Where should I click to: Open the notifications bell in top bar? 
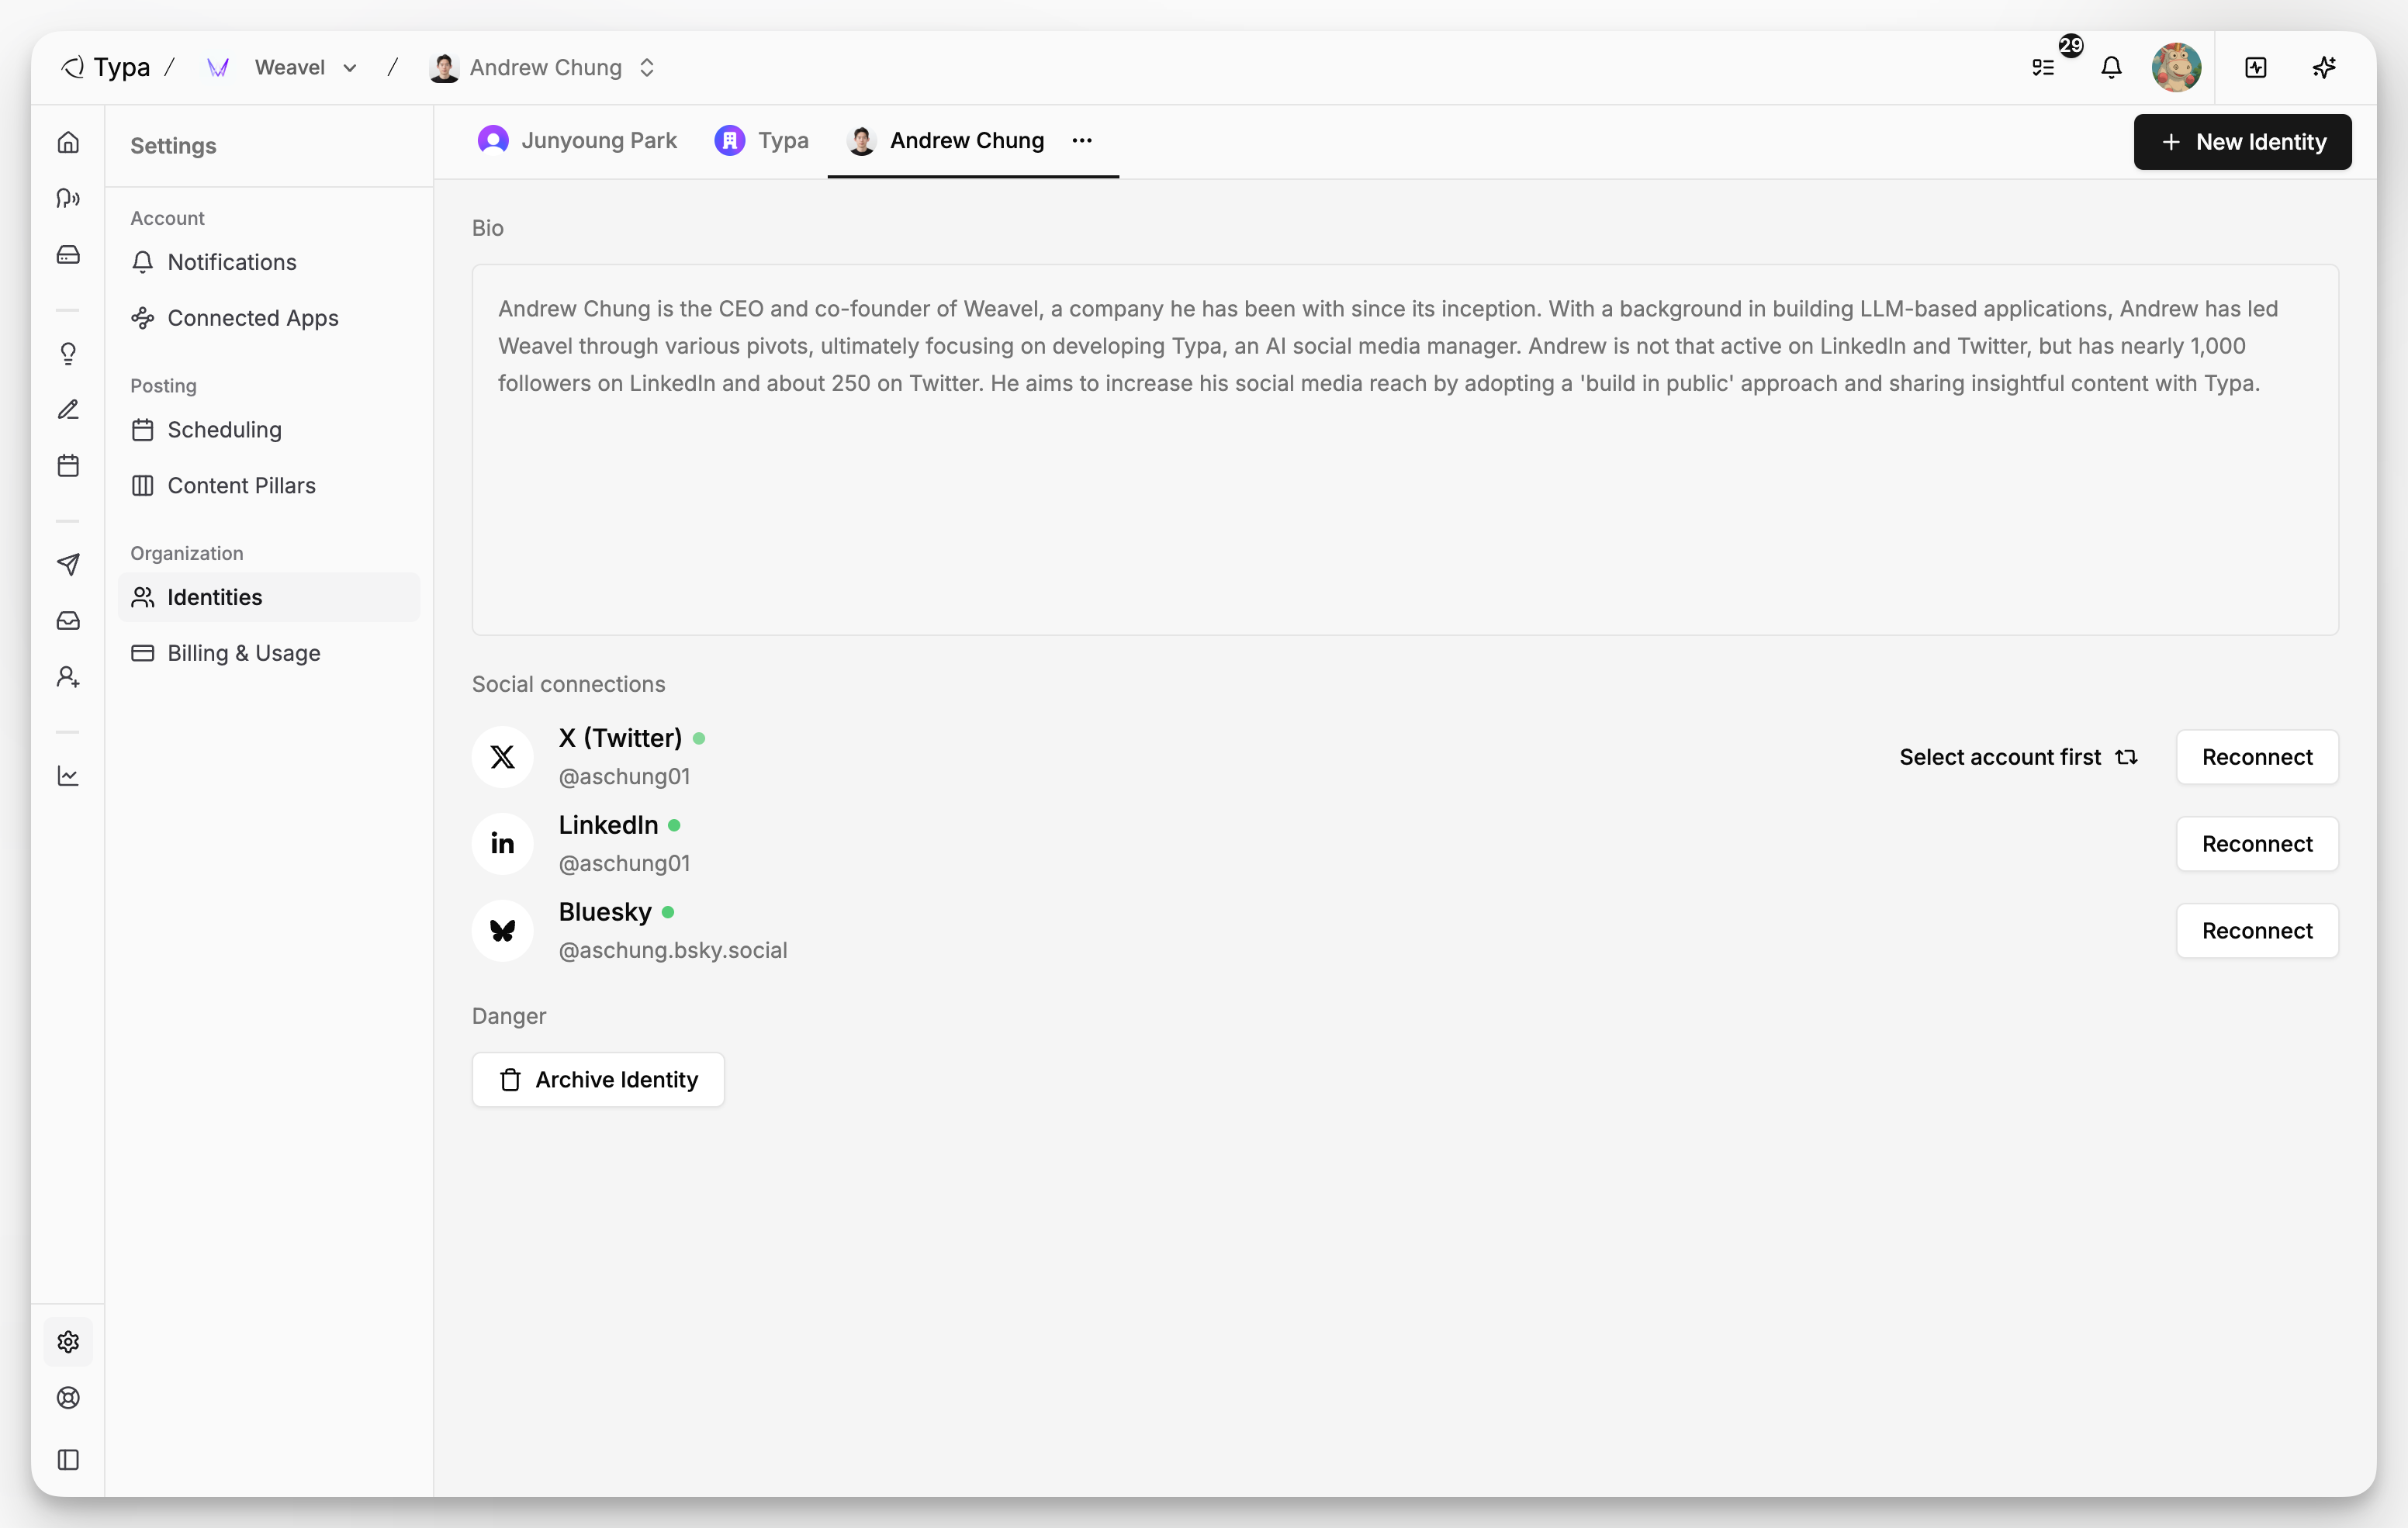click(x=2111, y=67)
